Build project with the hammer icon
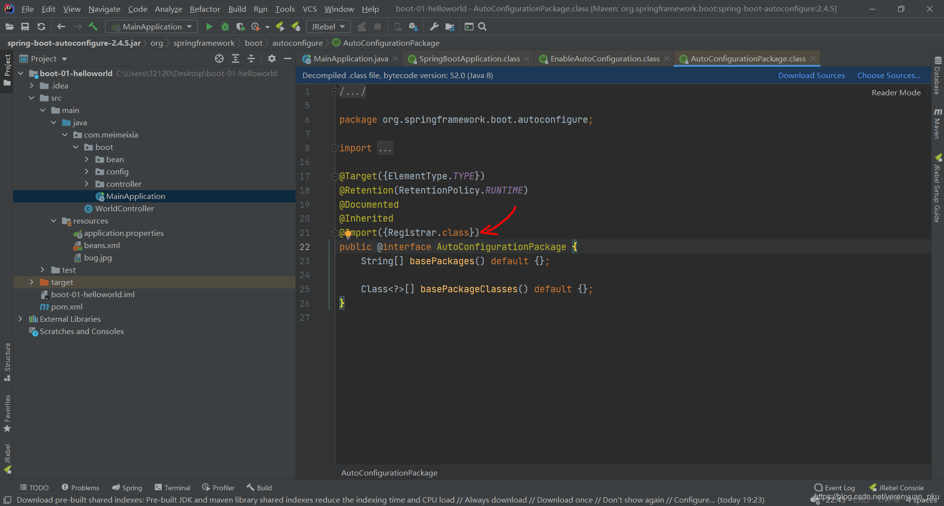Image resolution: width=944 pixels, height=506 pixels. [x=93, y=27]
